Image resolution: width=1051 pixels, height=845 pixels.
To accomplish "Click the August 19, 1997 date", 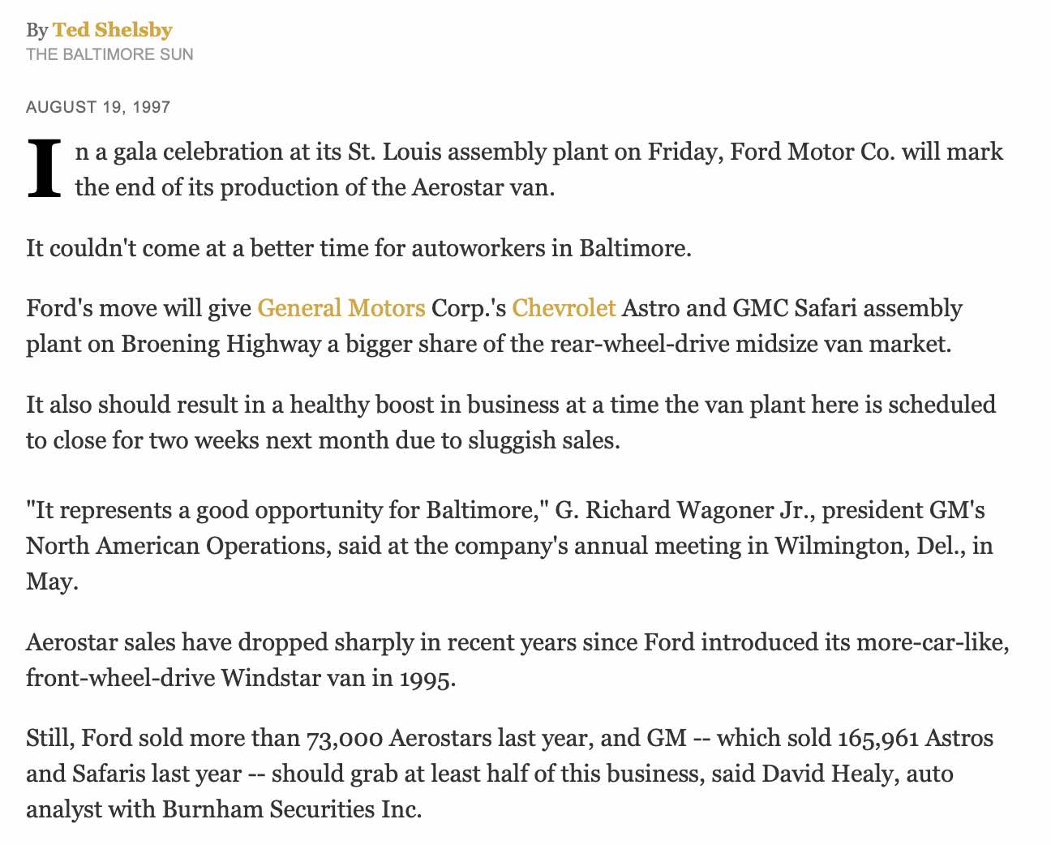I will [x=98, y=107].
